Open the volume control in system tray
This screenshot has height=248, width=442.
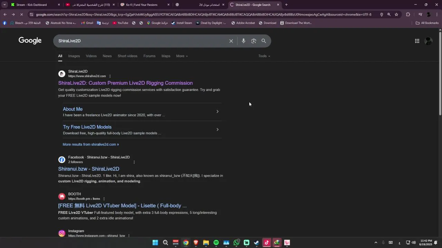pos(414,243)
